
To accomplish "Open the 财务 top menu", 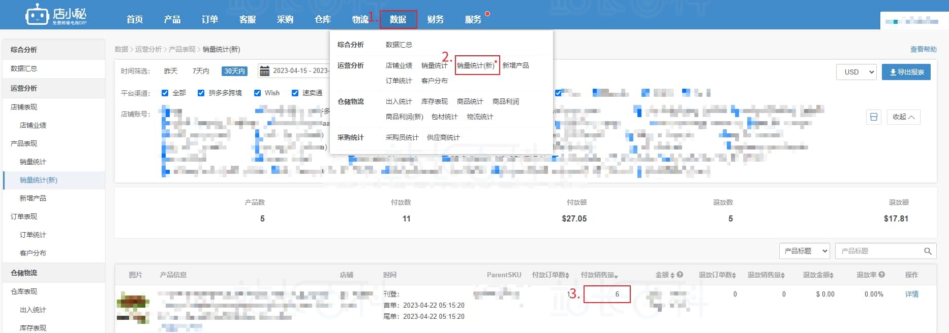I will [x=436, y=19].
